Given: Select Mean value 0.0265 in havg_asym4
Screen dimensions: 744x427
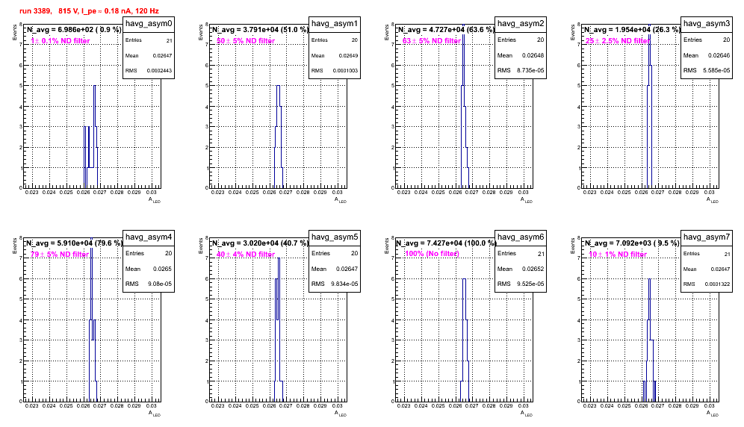Looking at the screenshot, I should [163, 269].
